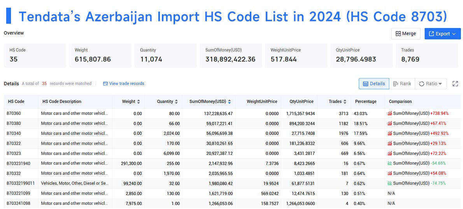Click the Weight 615,807.86 overview card
463x209 pixels.
tap(100, 56)
